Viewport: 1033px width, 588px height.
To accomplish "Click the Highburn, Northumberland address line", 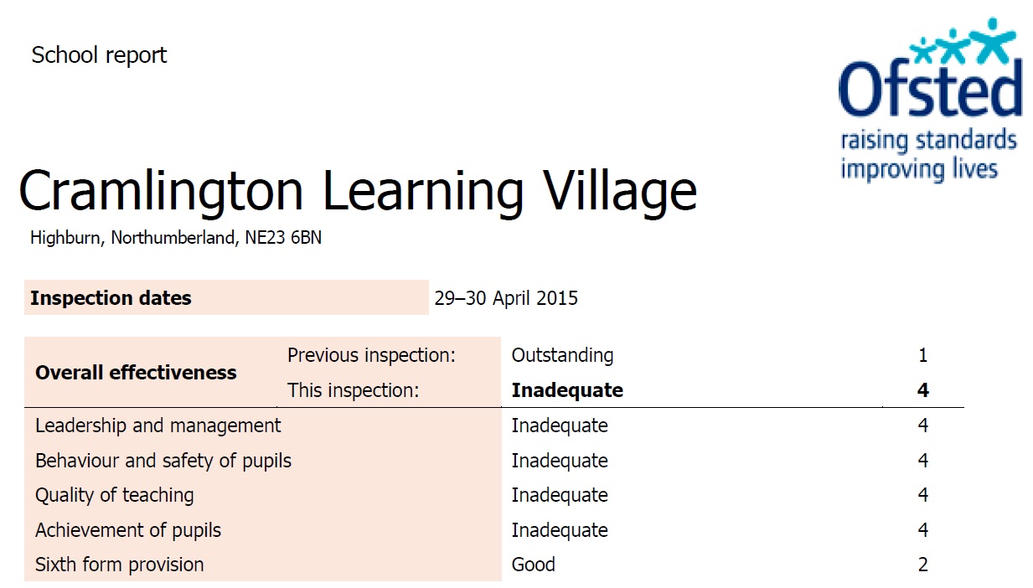I will (x=176, y=238).
